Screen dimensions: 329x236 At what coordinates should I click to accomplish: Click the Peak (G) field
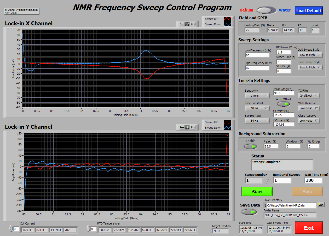click(x=271, y=146)
